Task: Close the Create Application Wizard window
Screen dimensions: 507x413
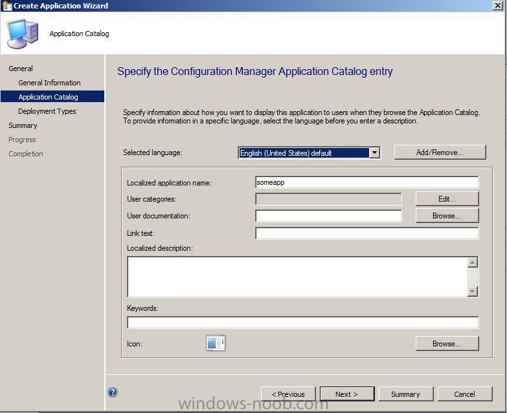Action: point(498,5)
